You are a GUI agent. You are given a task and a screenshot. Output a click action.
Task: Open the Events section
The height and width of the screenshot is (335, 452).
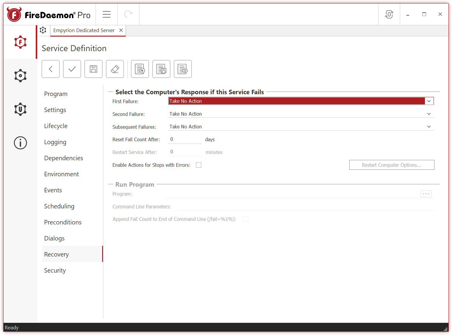pyautogui.click(x=72, y=190)
